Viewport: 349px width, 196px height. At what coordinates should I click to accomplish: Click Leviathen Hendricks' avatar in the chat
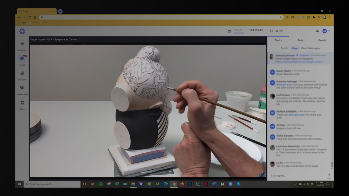(x=272, y=148)
